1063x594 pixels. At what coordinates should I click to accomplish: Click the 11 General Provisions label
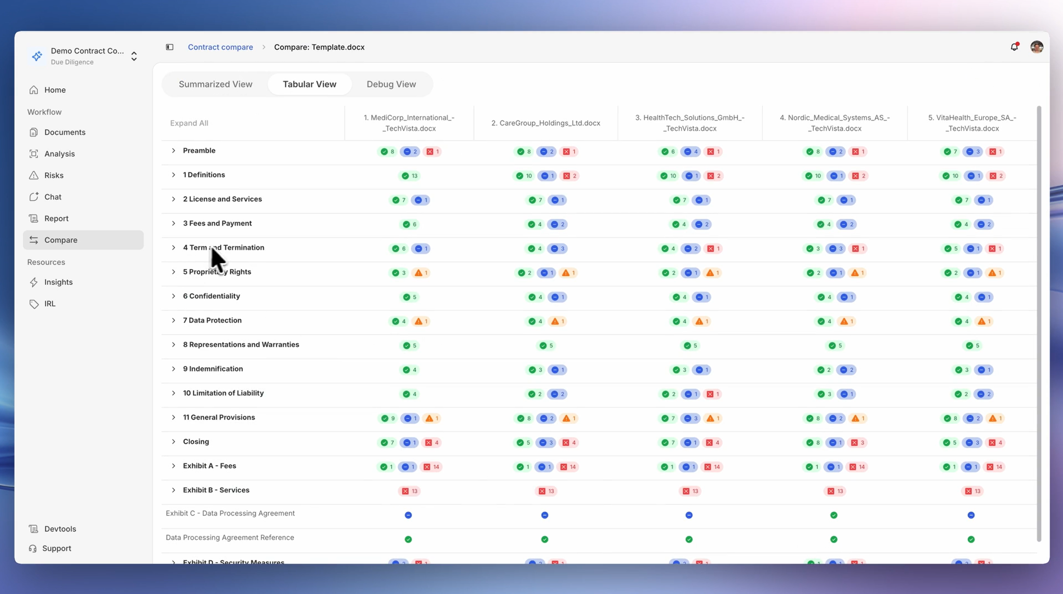219,417
